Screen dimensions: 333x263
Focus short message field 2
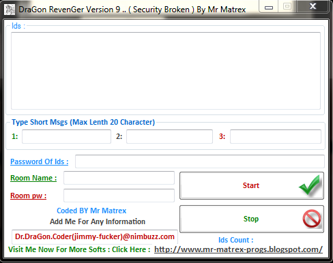click(169, 136)
